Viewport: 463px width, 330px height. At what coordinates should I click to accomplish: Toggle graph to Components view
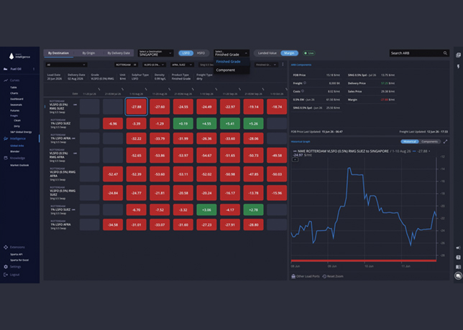coord(429,142)
